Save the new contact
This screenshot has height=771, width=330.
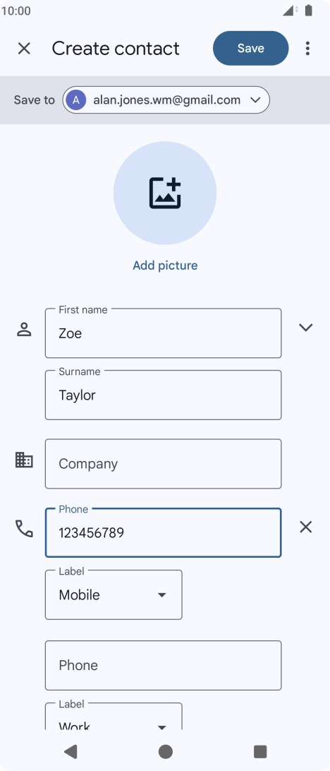(251, 48)
